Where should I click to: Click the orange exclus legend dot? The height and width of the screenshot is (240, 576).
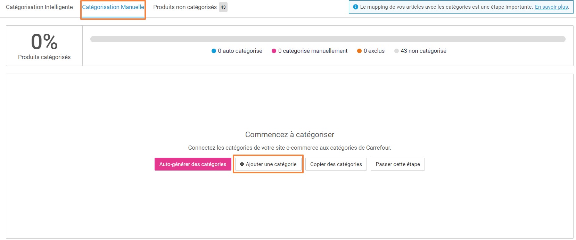click(x=359, y=51)
